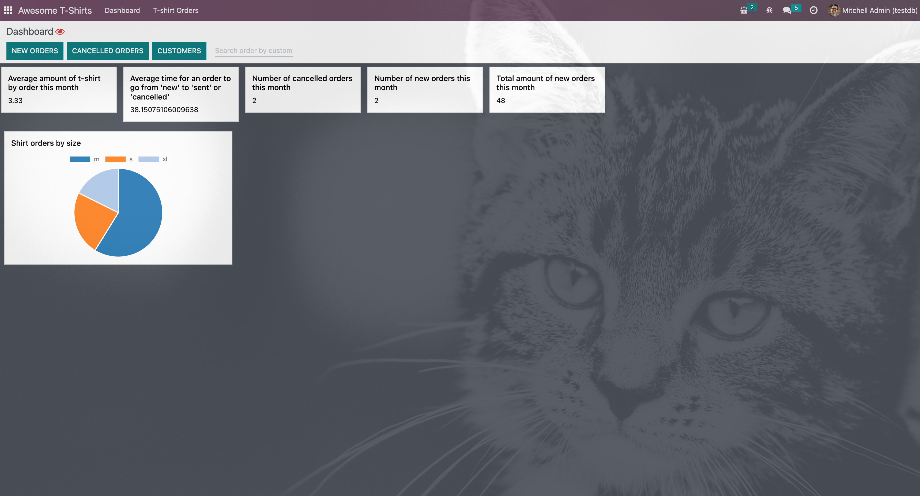The height and width of the screenshot is (496, 920).
Task: Click the red eye icon beside Dashboard
Action: 60,32
